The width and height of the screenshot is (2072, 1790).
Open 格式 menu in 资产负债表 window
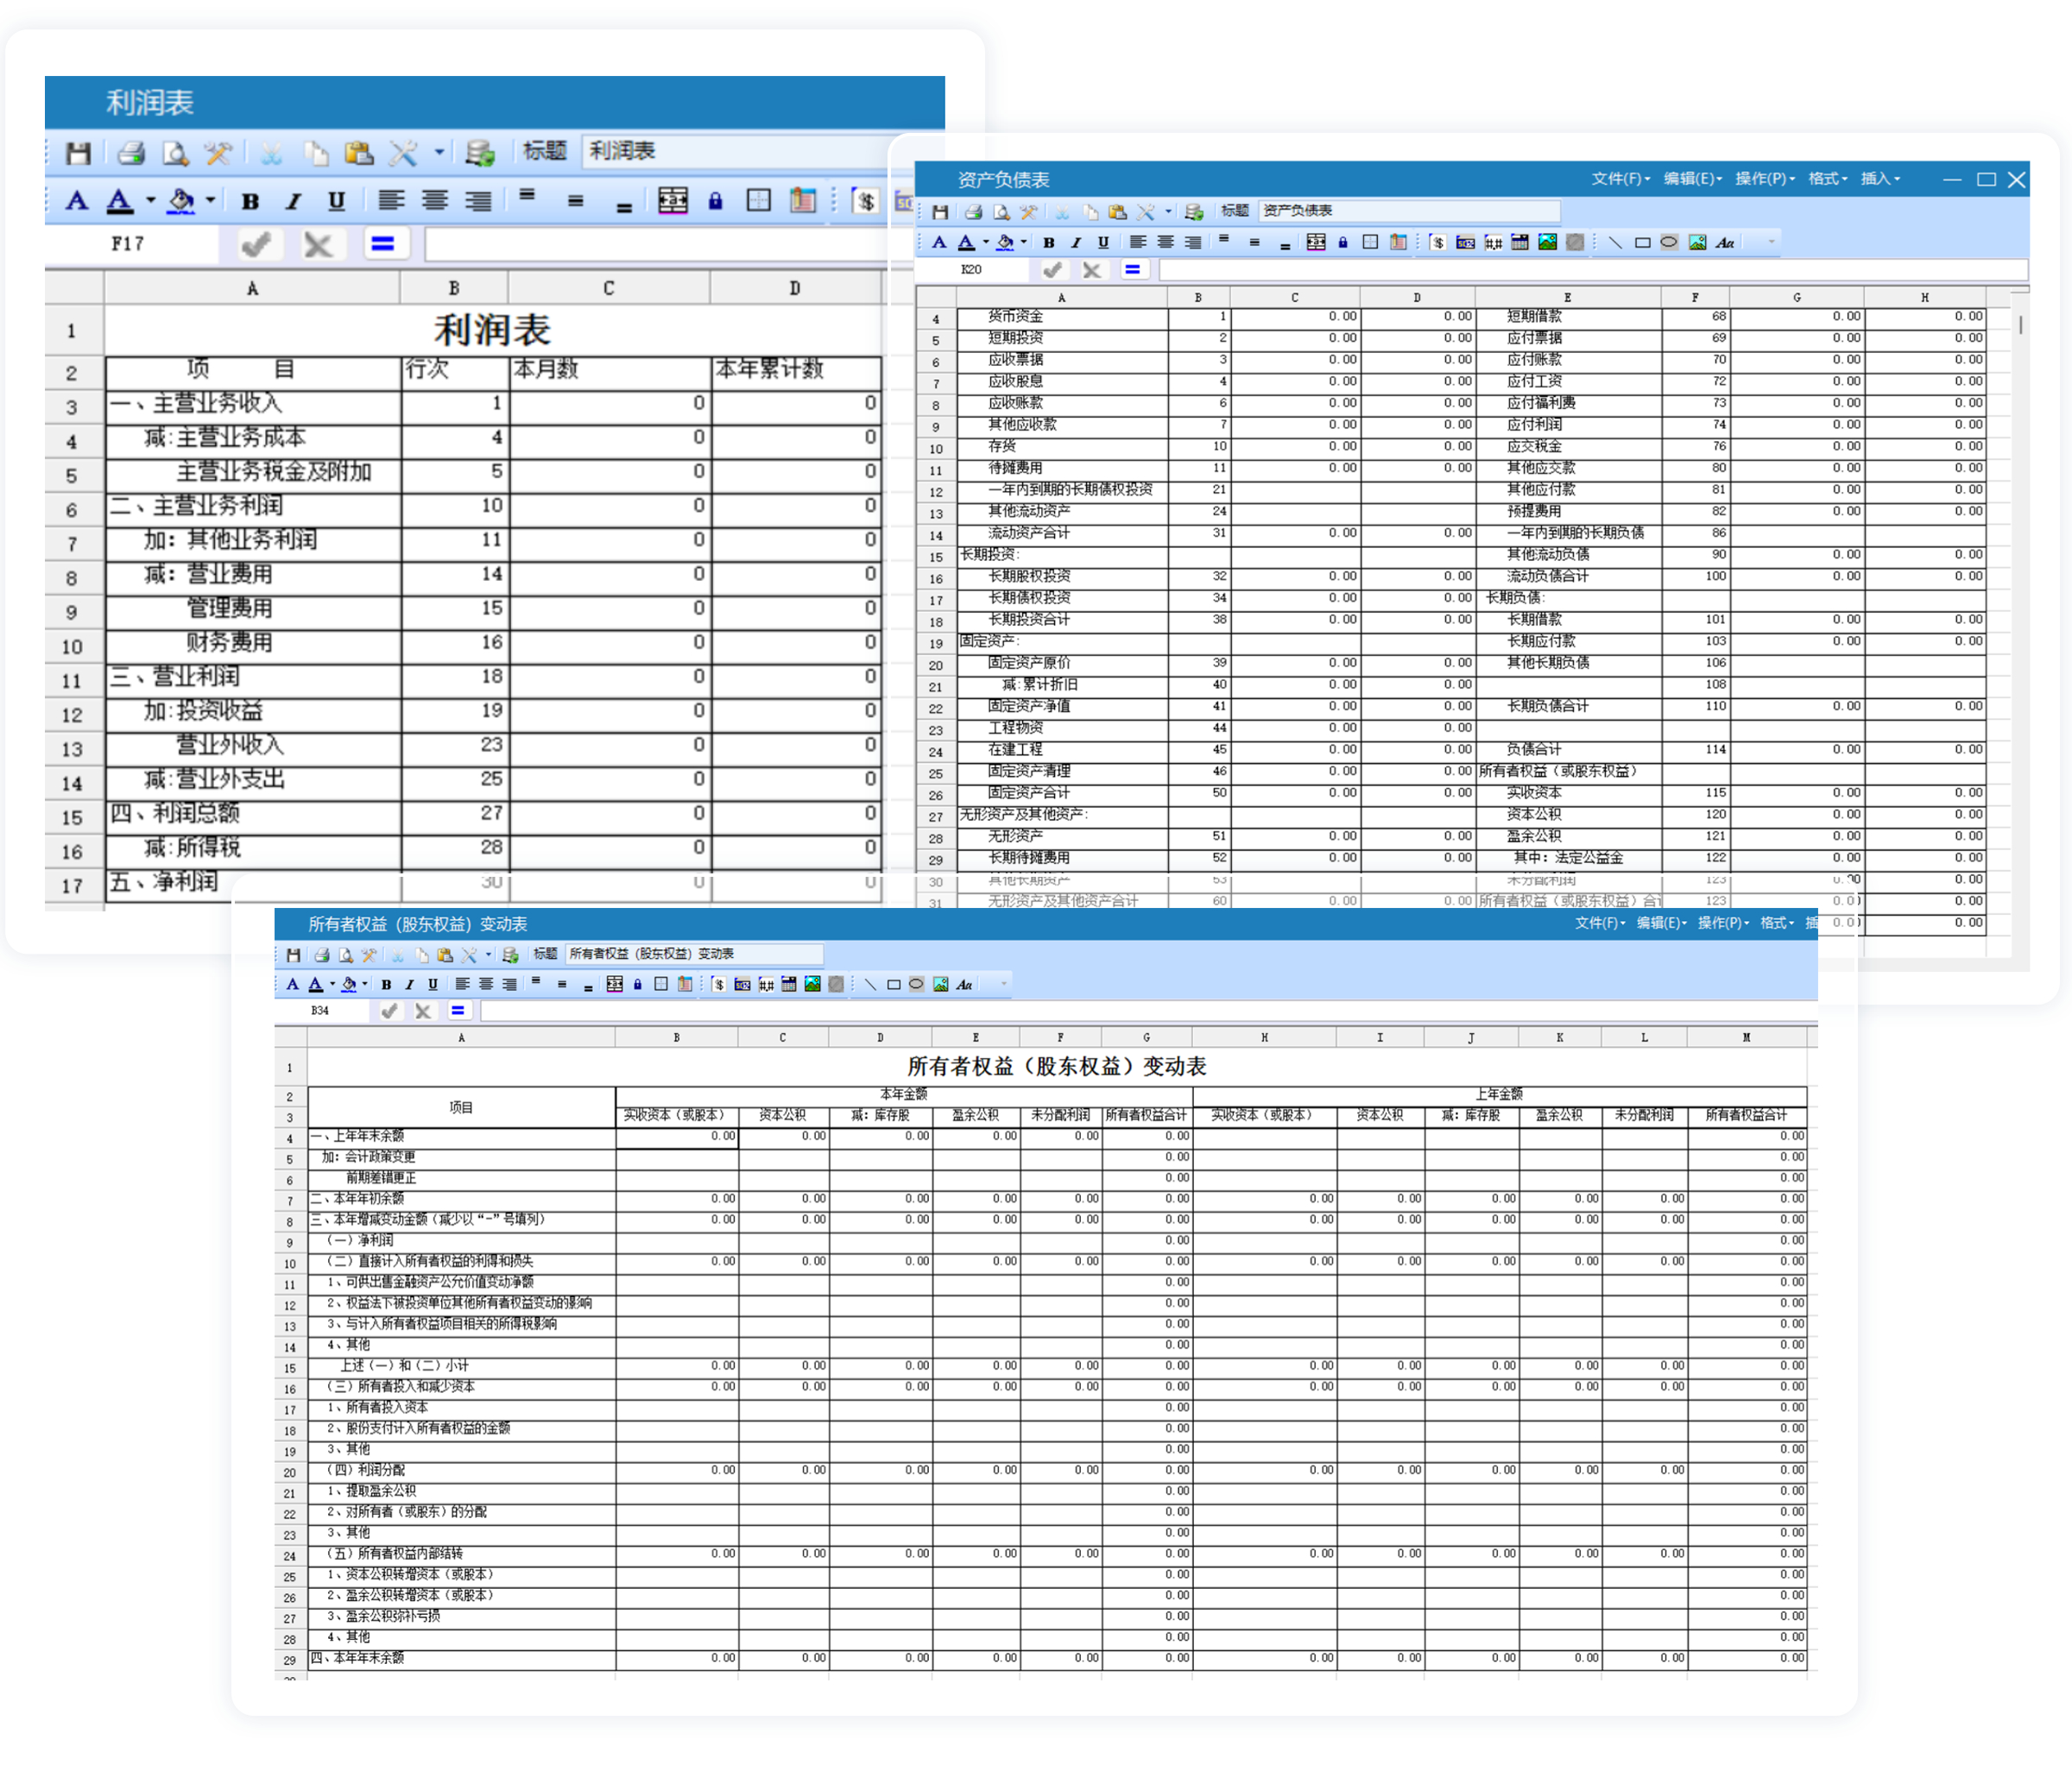tap(1827, 179)
